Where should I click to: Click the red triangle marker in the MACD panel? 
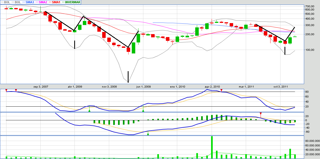260,114
